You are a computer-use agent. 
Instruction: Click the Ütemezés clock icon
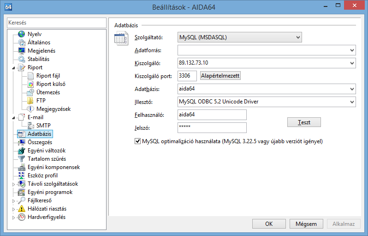pos(30,92)
